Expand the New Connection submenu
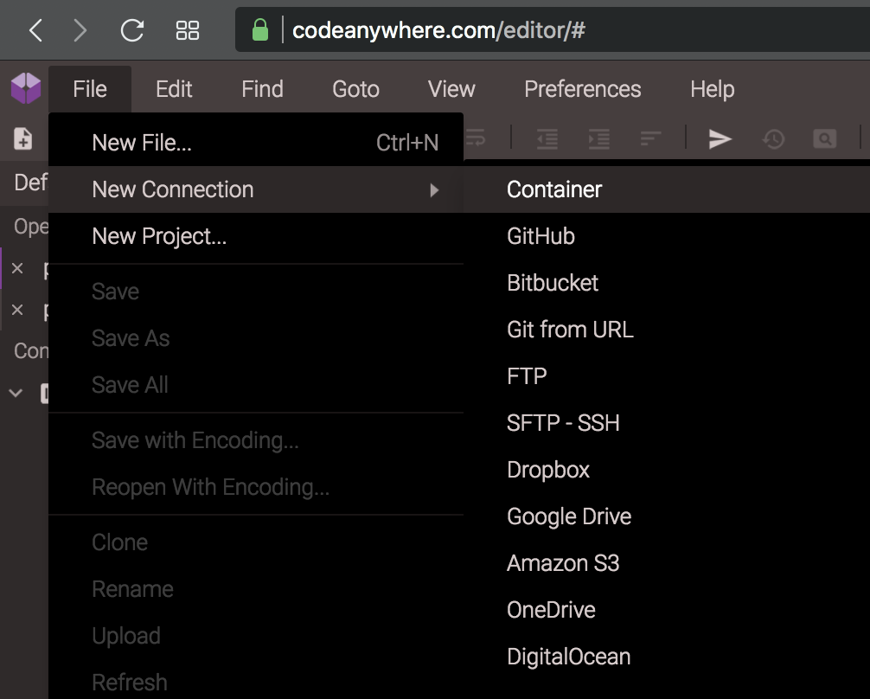This screenshot has height=699, width=870. click(256, 189)
